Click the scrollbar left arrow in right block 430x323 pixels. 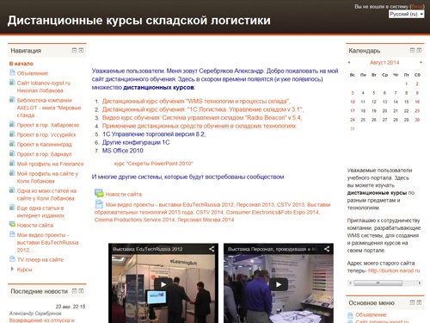(x=350, y=283)
